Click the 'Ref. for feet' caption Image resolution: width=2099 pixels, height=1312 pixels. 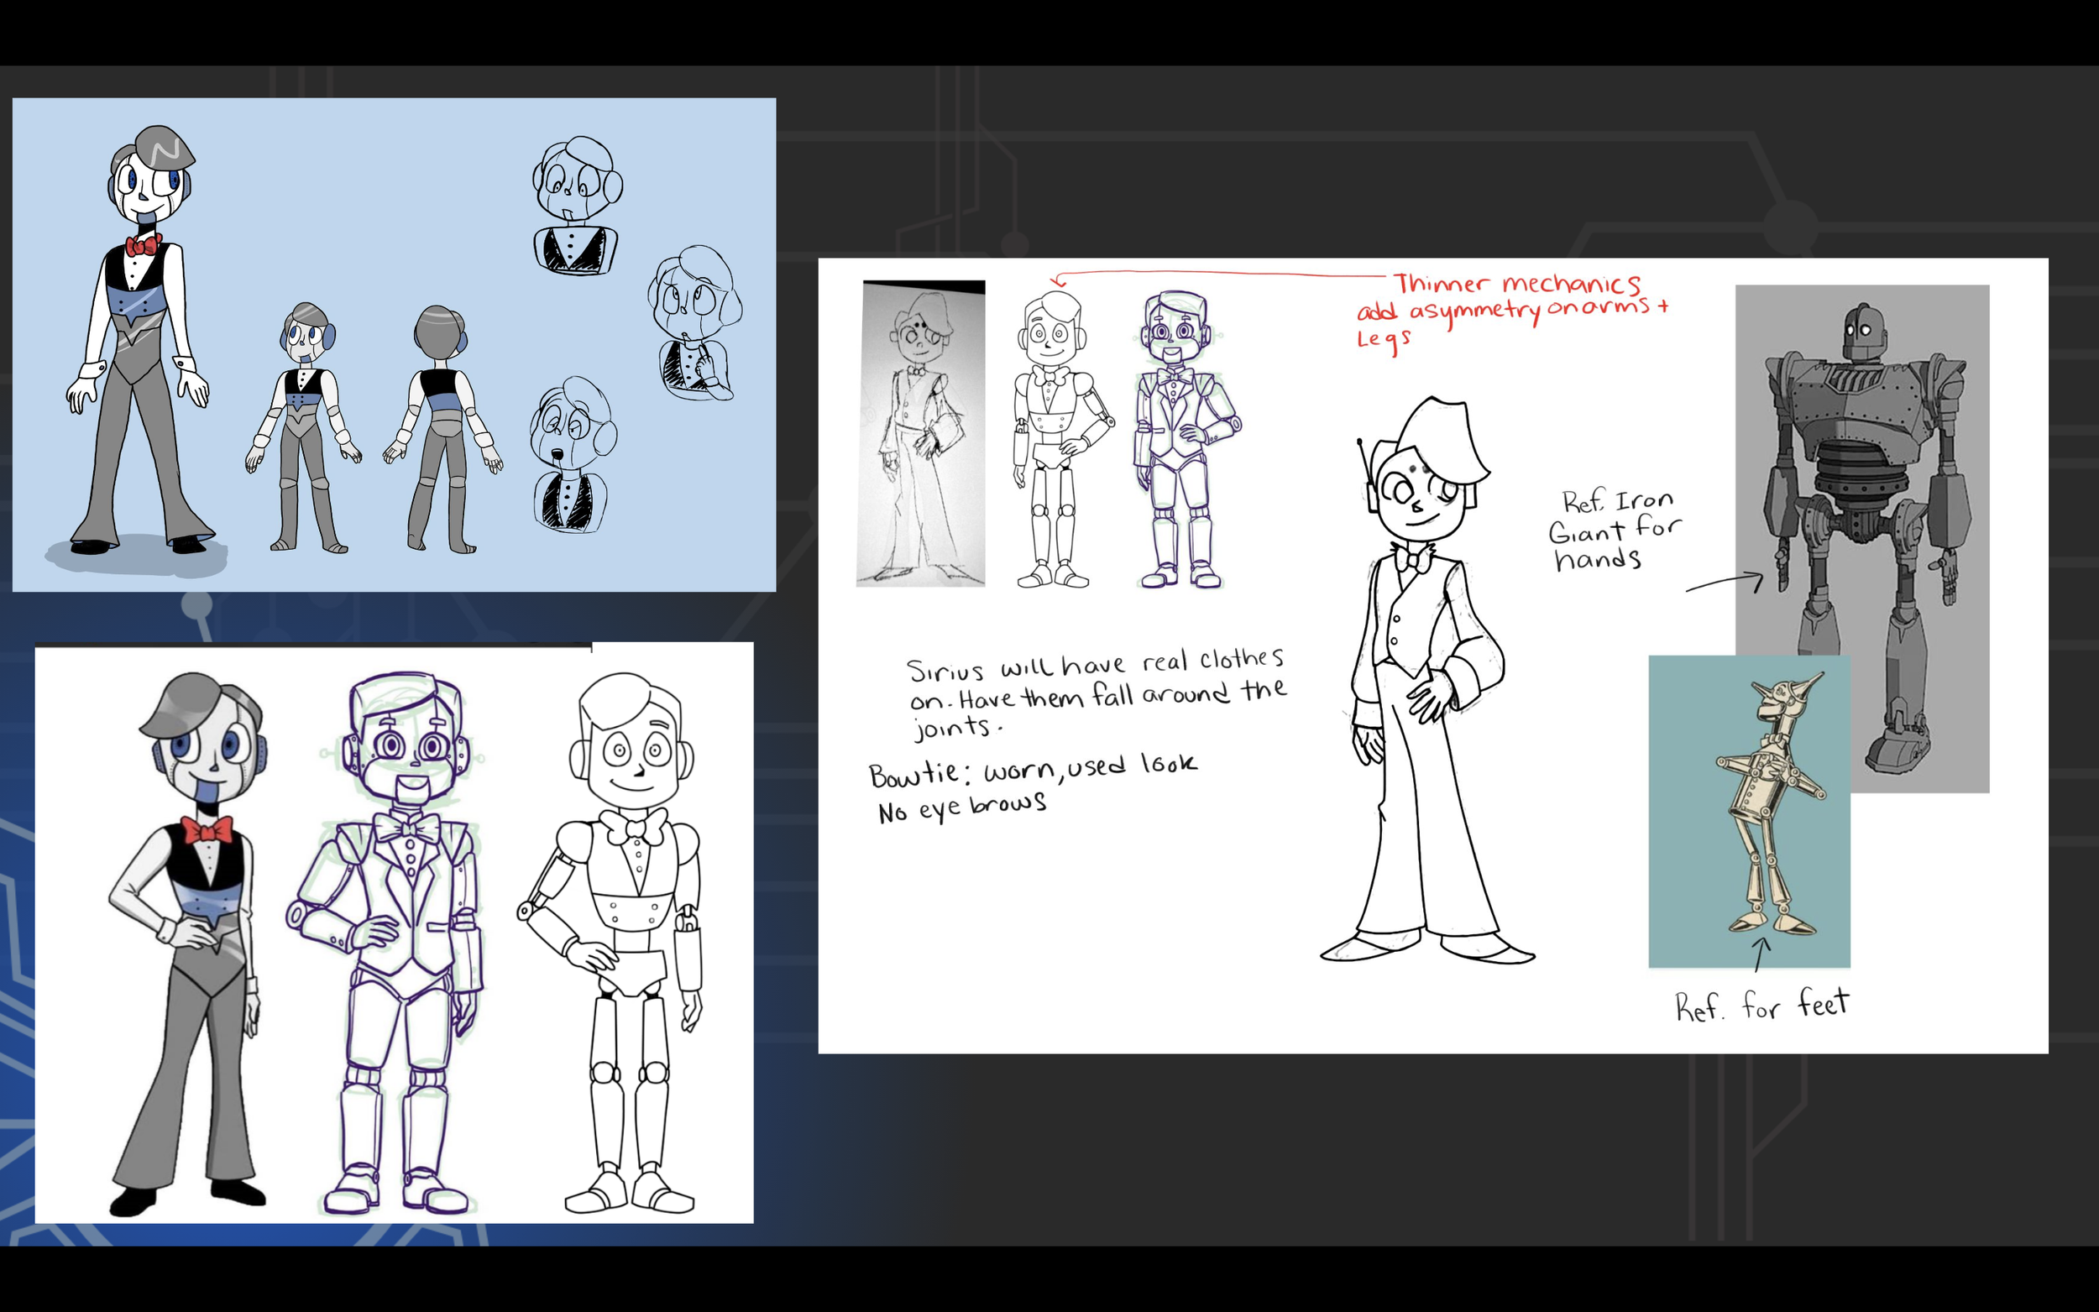click(x=1761, y=1005)
